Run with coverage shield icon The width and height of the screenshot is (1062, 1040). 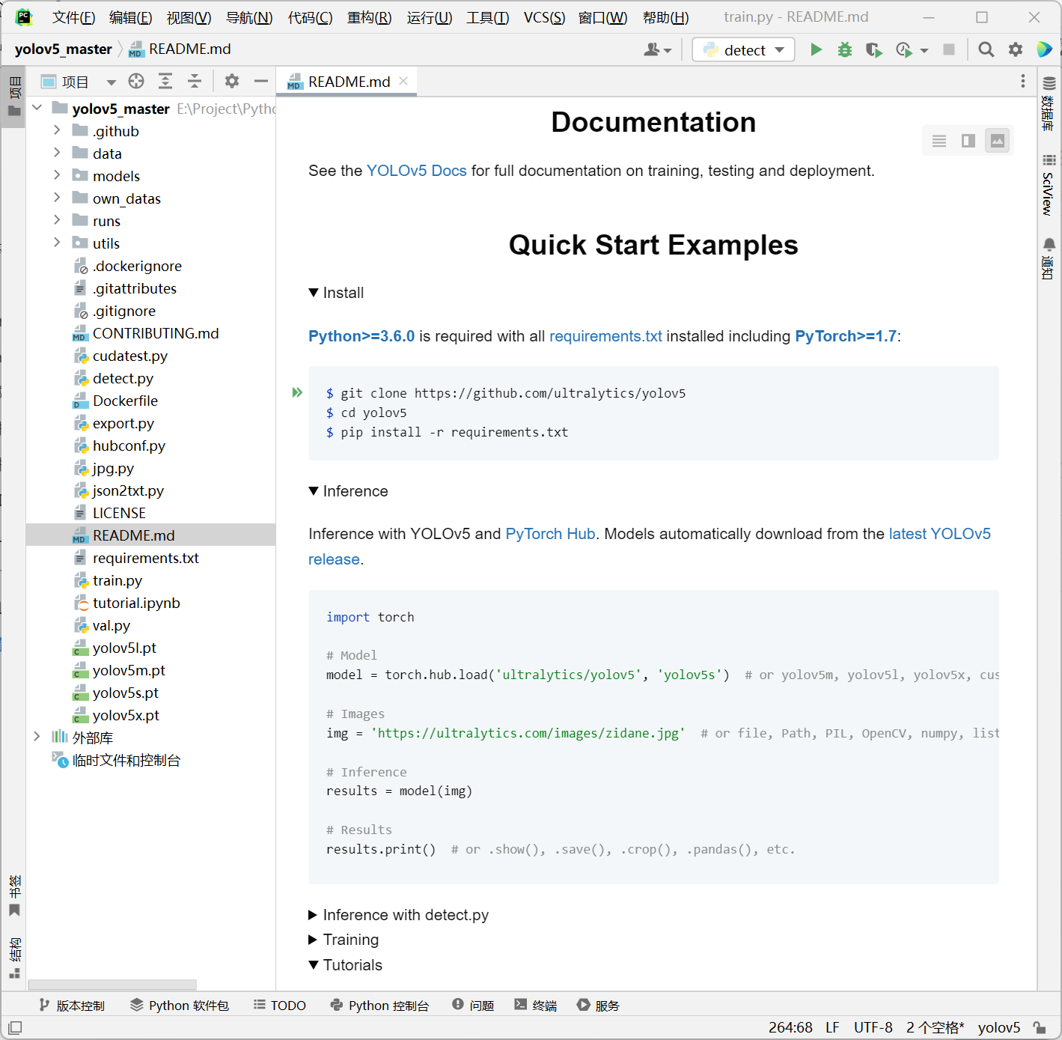point(873,49)
